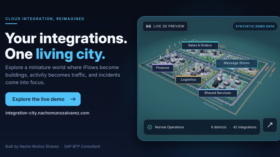The width and height of the screenshot is (280, 157).
Task: Click the "Your integrations." headline
Action: tap(66, 38)
